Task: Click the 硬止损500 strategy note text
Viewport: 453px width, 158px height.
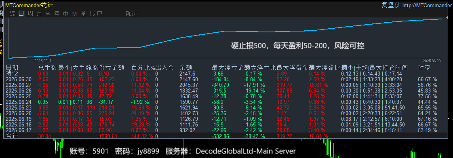Action: point(297,46)
